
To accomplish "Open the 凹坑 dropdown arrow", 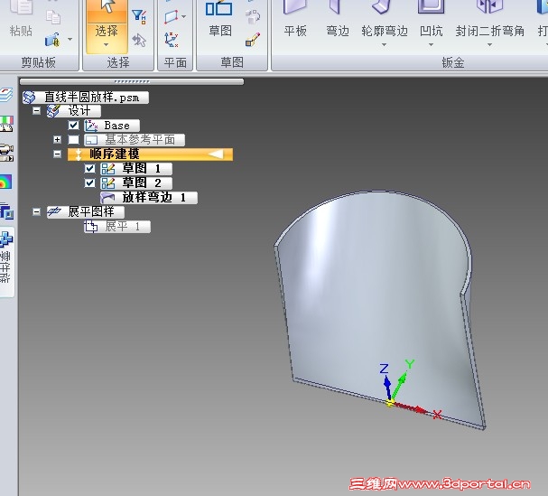I will (431, 45).
